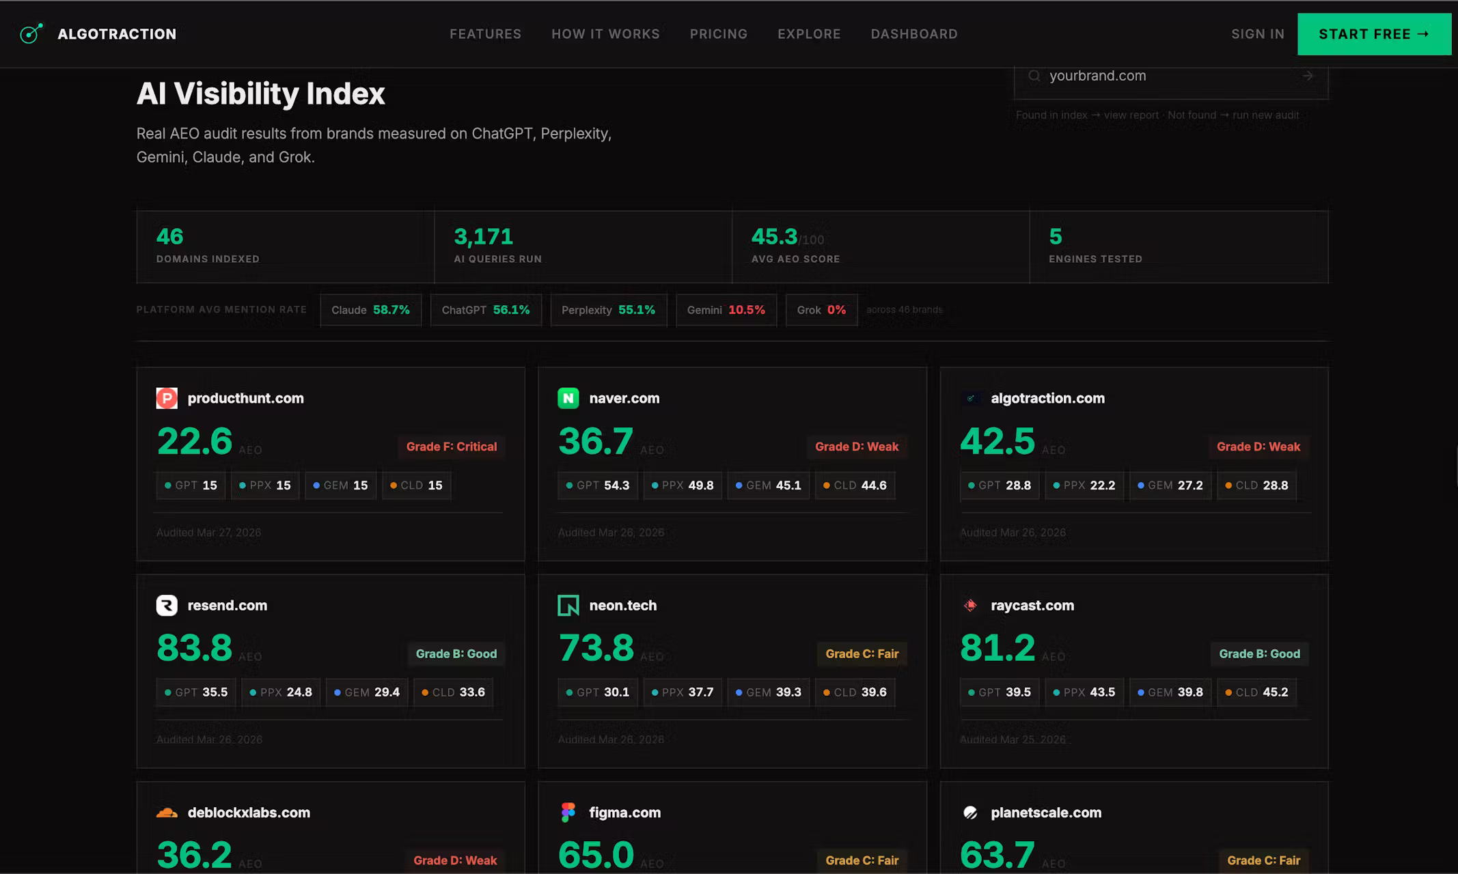
Task: Open the Explore nav link
Action: [x=809, y=33]
